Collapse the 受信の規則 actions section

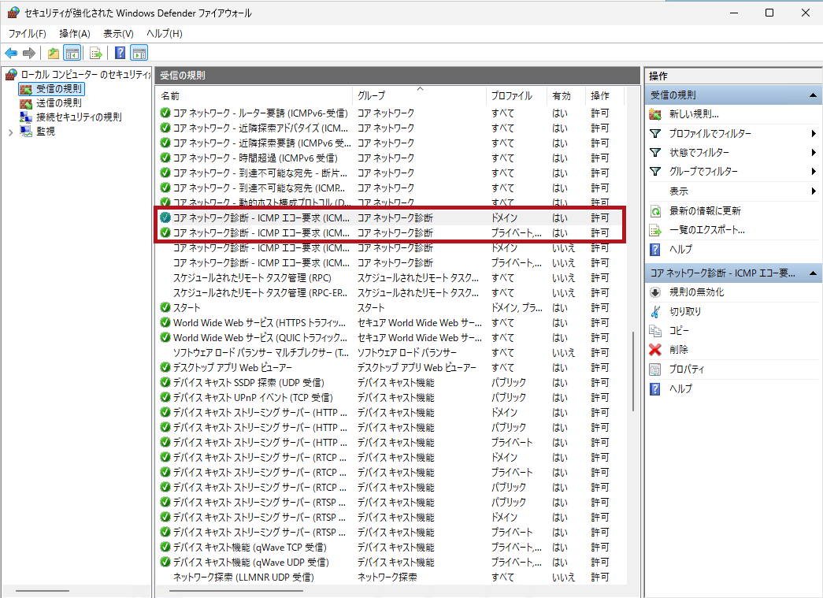(x=813, y=95)
